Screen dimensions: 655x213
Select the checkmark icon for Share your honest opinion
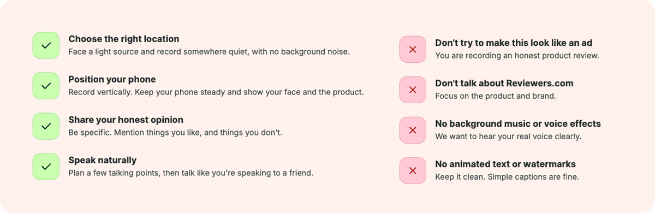click(46, 126)
